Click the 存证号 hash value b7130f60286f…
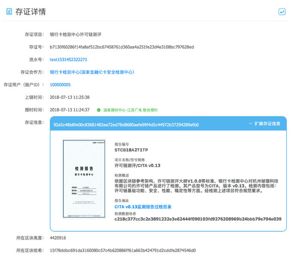Screen dimensions: 292x267 122,47
